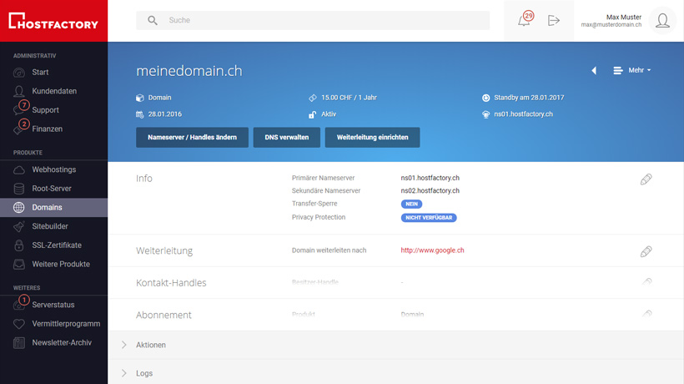Screen dimensions: 684x384
Task: Open the Mehr dropdown menu
Action: tap(632, 70)
